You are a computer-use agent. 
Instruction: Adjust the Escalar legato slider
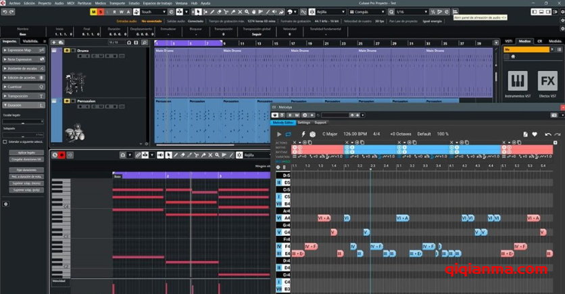(x=23, y=122)
